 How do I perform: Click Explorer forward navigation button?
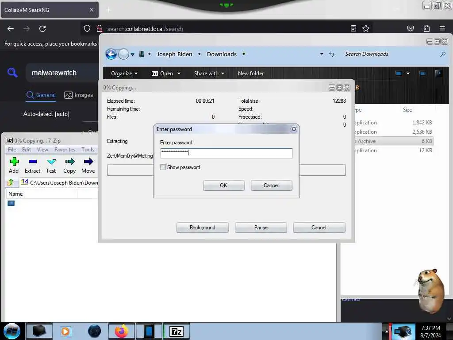[x=124, y=54]
